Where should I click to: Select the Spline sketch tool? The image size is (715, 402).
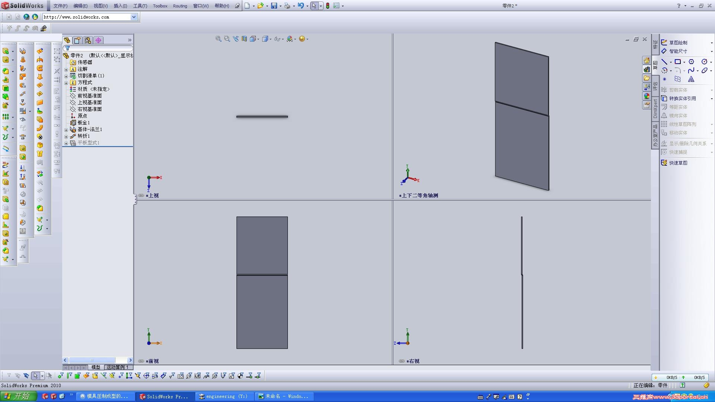point(691,70)
